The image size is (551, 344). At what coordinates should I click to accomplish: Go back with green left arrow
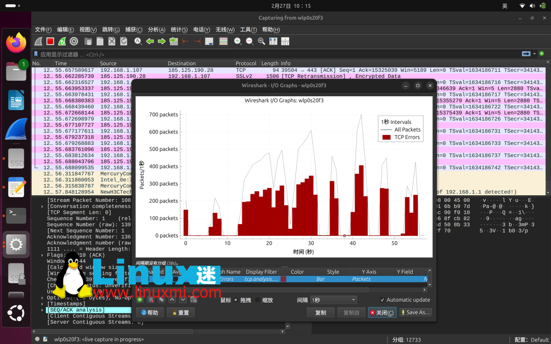[x=150, y=41]
